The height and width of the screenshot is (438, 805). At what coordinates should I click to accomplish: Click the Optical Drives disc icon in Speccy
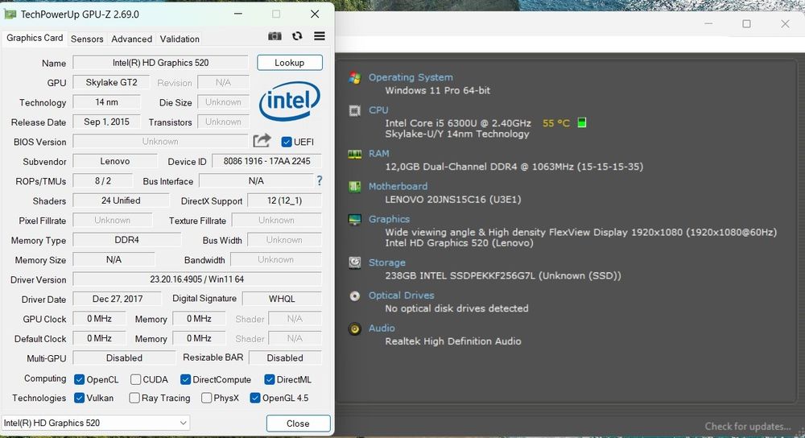(355, 295)
